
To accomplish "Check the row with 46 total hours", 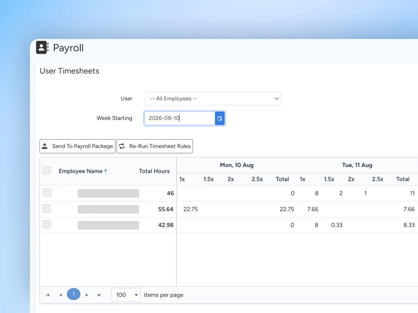I will pyautogui.click(x=47, y=193).
